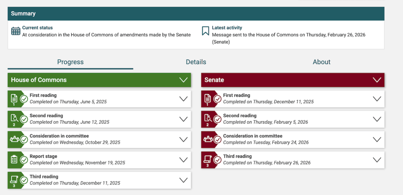This screenshot has height=195, width=403.
Task: Click the Senate Third reading scroll icon
Action: [x=207, y=159]
